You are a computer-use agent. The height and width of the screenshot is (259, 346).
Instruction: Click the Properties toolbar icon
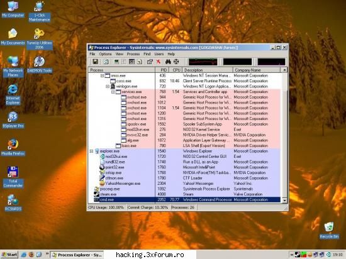pyautogui.click(x=150, y=62)
